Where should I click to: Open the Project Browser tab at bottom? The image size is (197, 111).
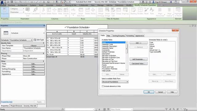pyautogui.click(x=23, y=106)
